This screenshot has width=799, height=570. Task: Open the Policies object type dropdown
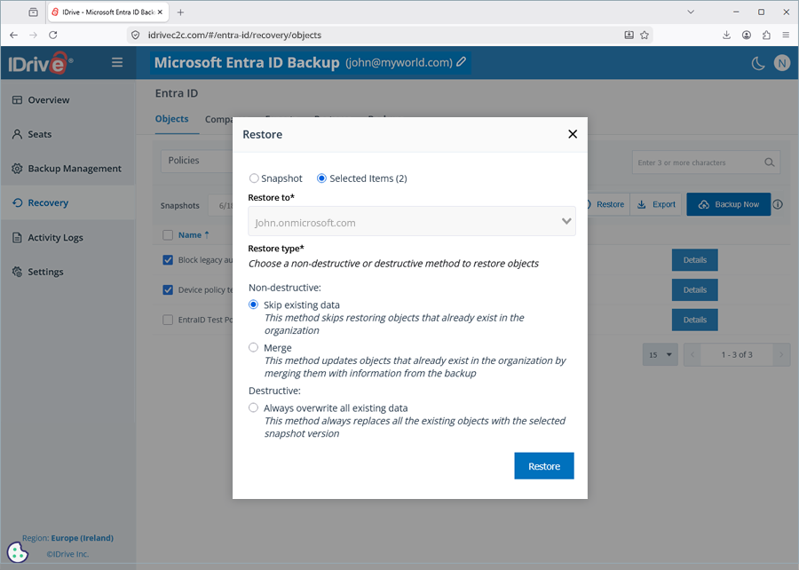197,161
